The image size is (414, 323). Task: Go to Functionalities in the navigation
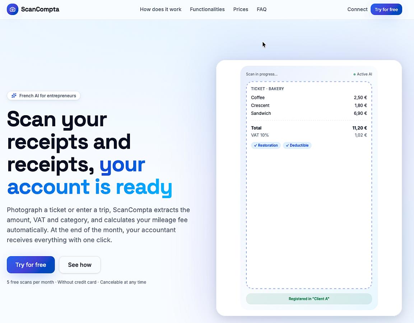click(x=207, y=9)
